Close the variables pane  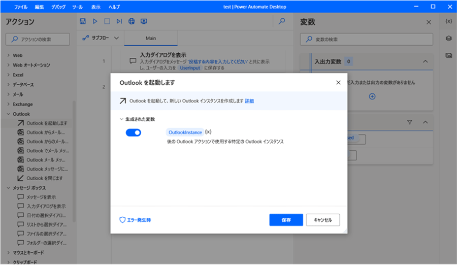pos(429,22)
